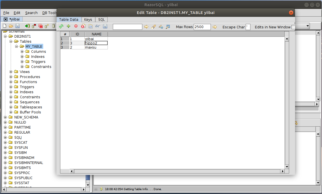Collapse the MY_TABLE tree node
The width and height of the screenshot is (322, 194).
(x=17, y=47)
